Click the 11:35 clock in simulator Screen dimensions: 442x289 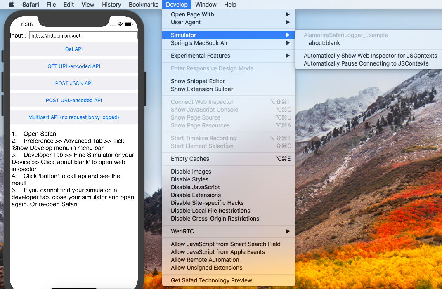[26, 24]
